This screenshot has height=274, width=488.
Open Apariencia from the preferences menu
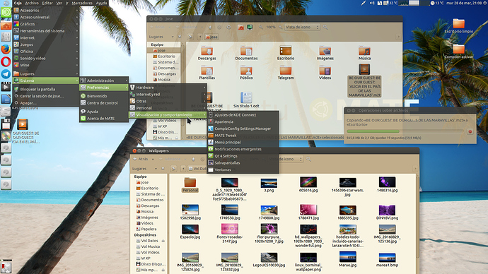coord(243,121)
